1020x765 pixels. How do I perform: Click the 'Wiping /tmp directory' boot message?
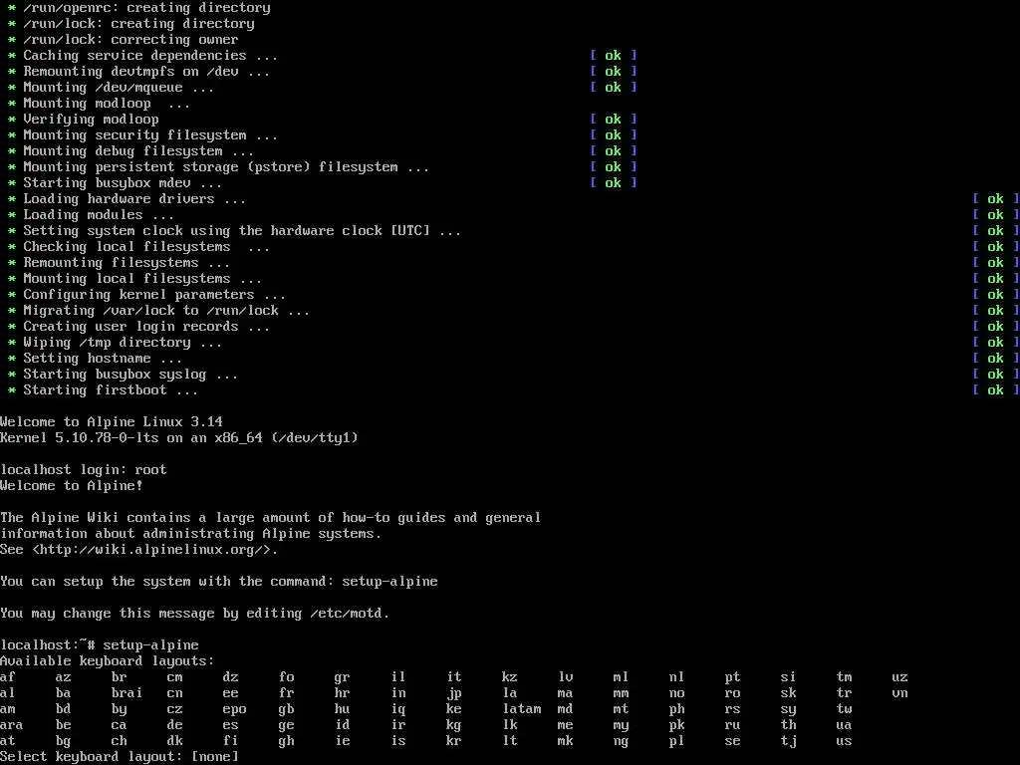click(x=123, y=343)
